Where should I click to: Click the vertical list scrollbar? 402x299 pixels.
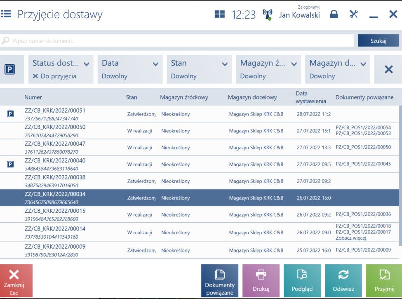click(400, 176)
